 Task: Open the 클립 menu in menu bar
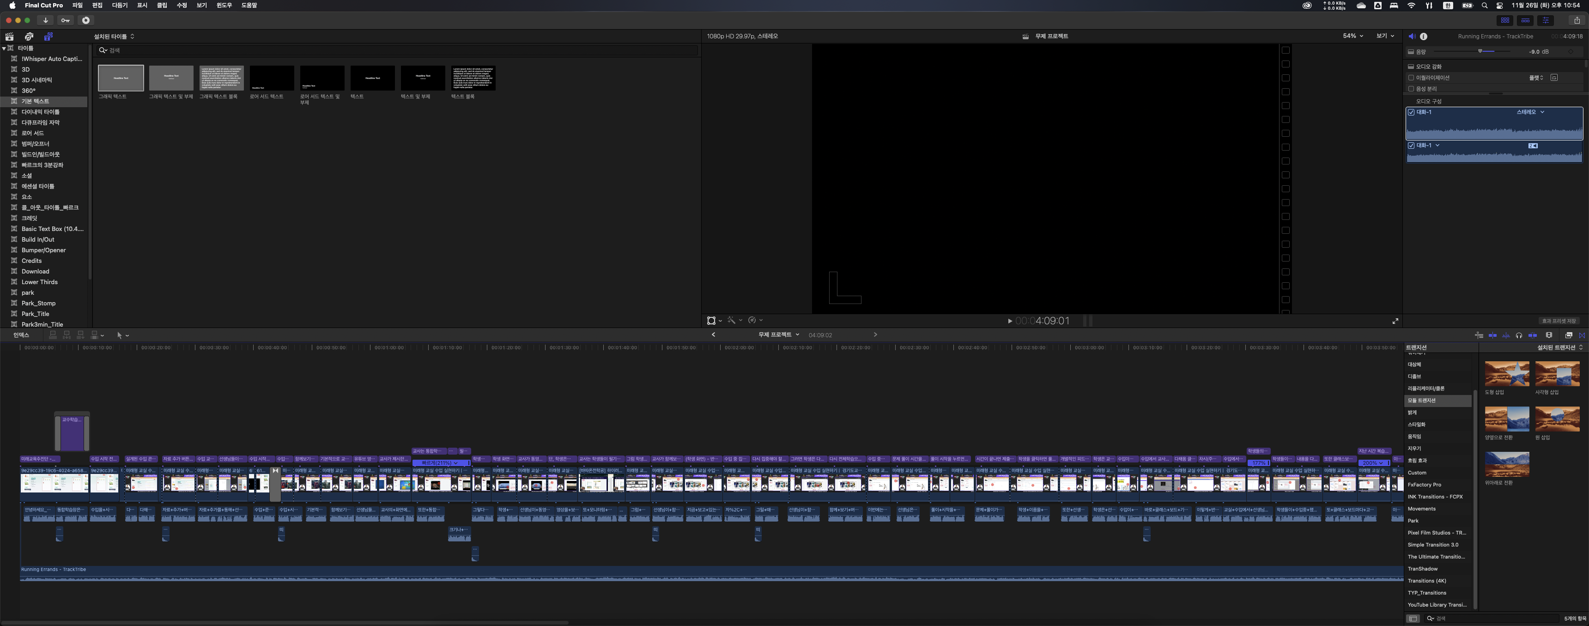[162, 5]
